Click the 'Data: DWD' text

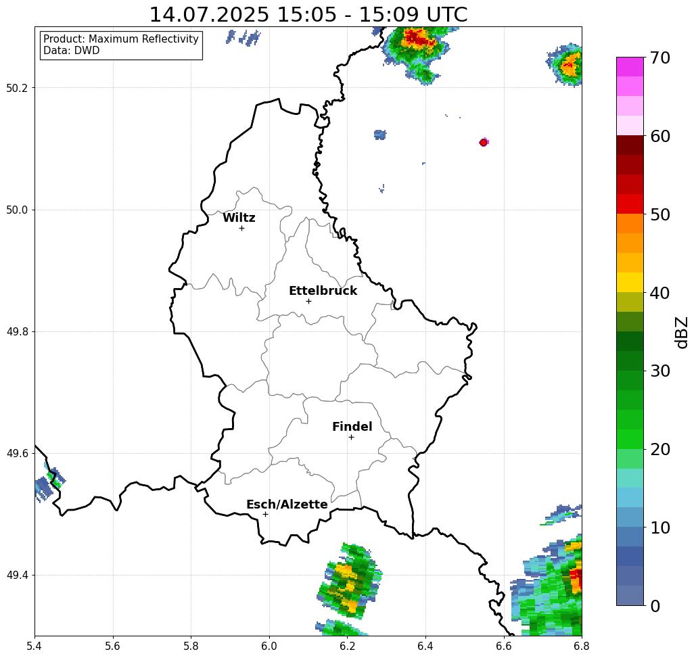click(x=72, y=51)
